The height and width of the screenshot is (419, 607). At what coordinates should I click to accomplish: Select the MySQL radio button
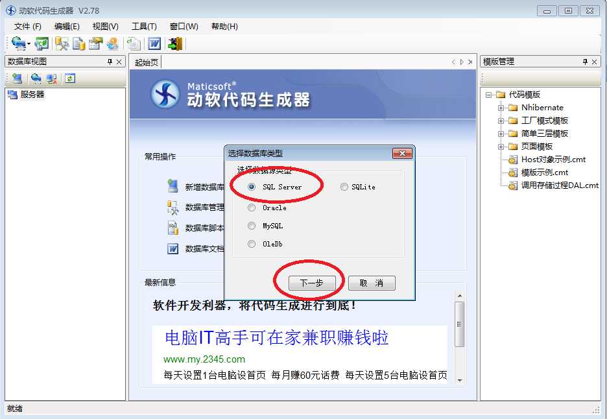pyautogui.click(x=252, y=225)
